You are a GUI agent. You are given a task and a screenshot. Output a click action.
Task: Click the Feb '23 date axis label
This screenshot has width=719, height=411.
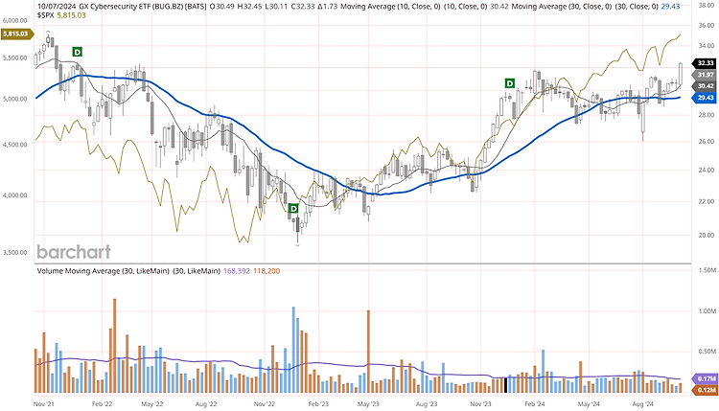click(x=318, y=404)
